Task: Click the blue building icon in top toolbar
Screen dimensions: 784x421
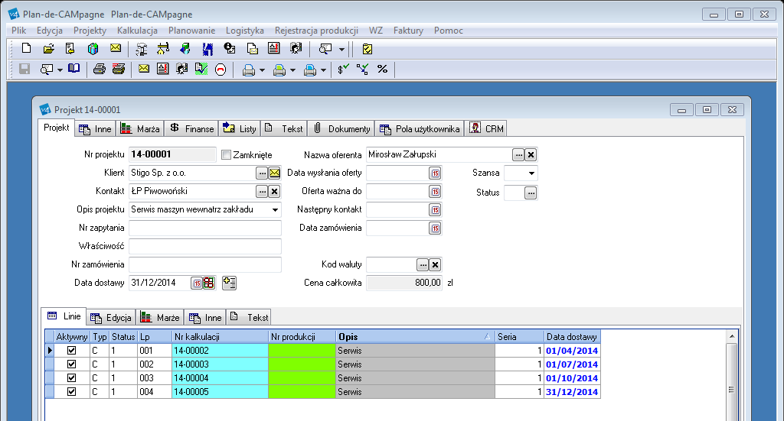Action: click(x=207, y=48)
